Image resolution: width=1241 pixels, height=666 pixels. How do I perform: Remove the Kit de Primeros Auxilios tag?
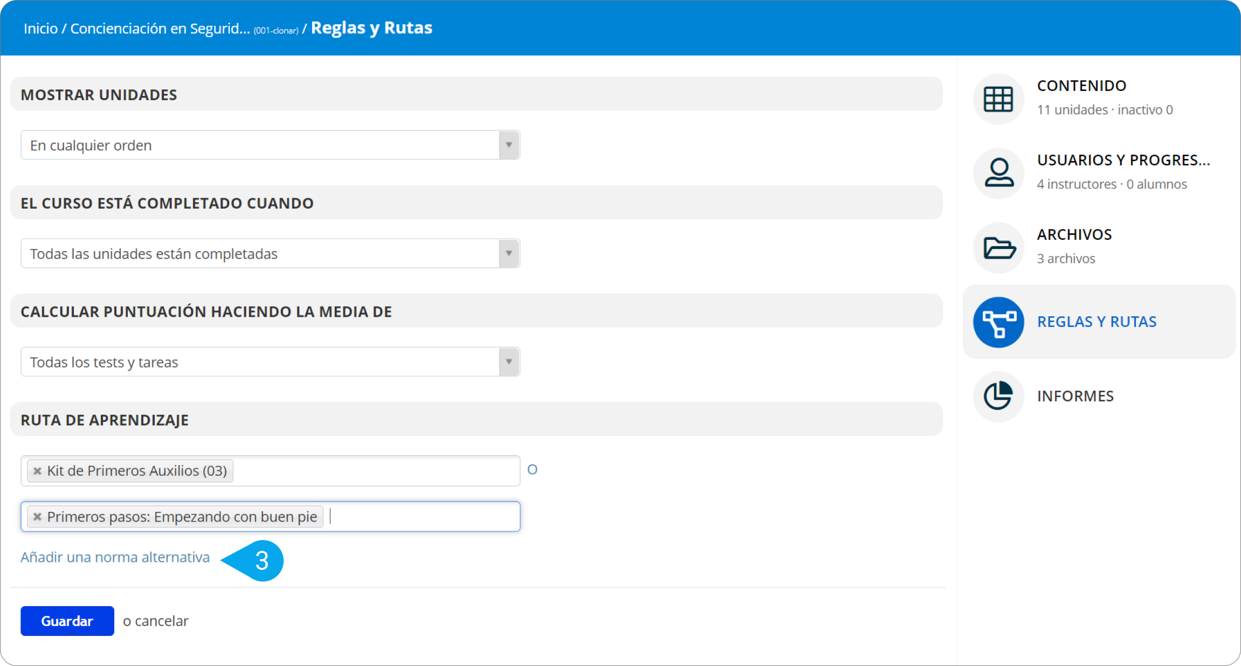37,471
